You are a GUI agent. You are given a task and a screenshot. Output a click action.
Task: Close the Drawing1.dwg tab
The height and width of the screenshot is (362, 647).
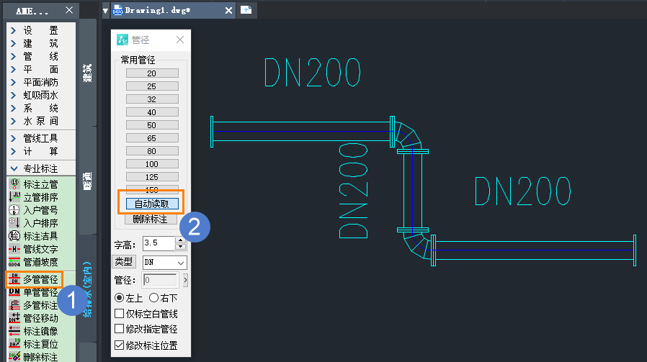pyautogui.click(x=228, y=11)
